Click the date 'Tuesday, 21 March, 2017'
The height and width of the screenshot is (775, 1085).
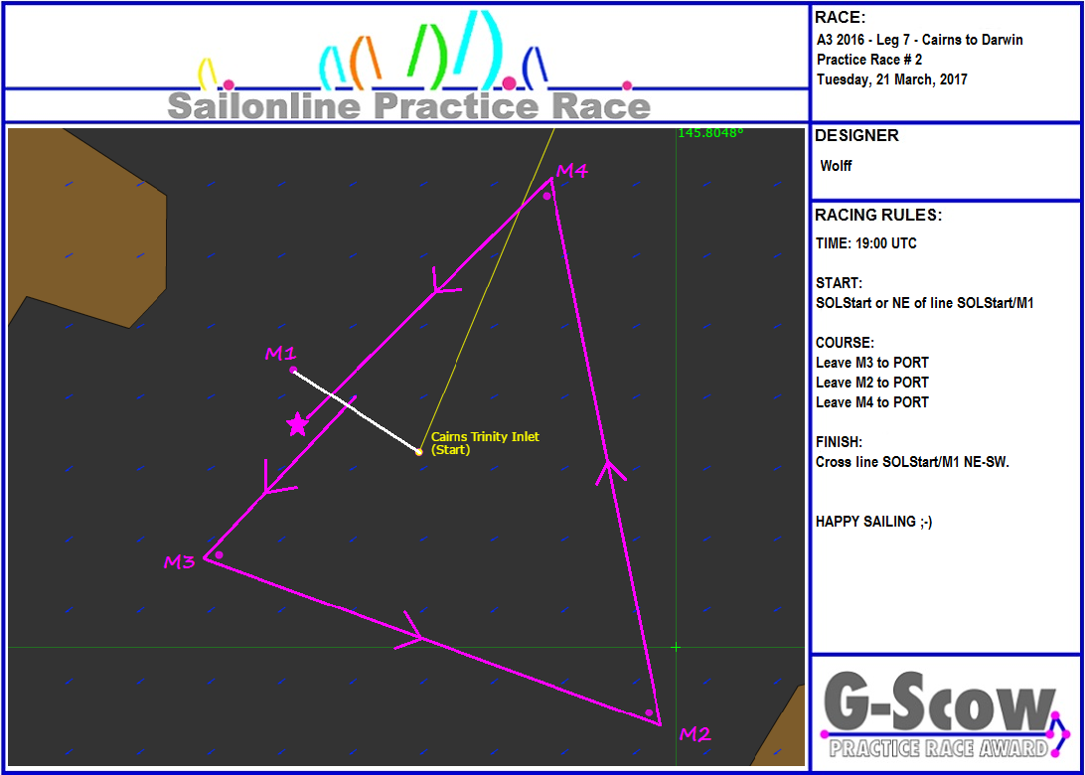coord(892,79)
